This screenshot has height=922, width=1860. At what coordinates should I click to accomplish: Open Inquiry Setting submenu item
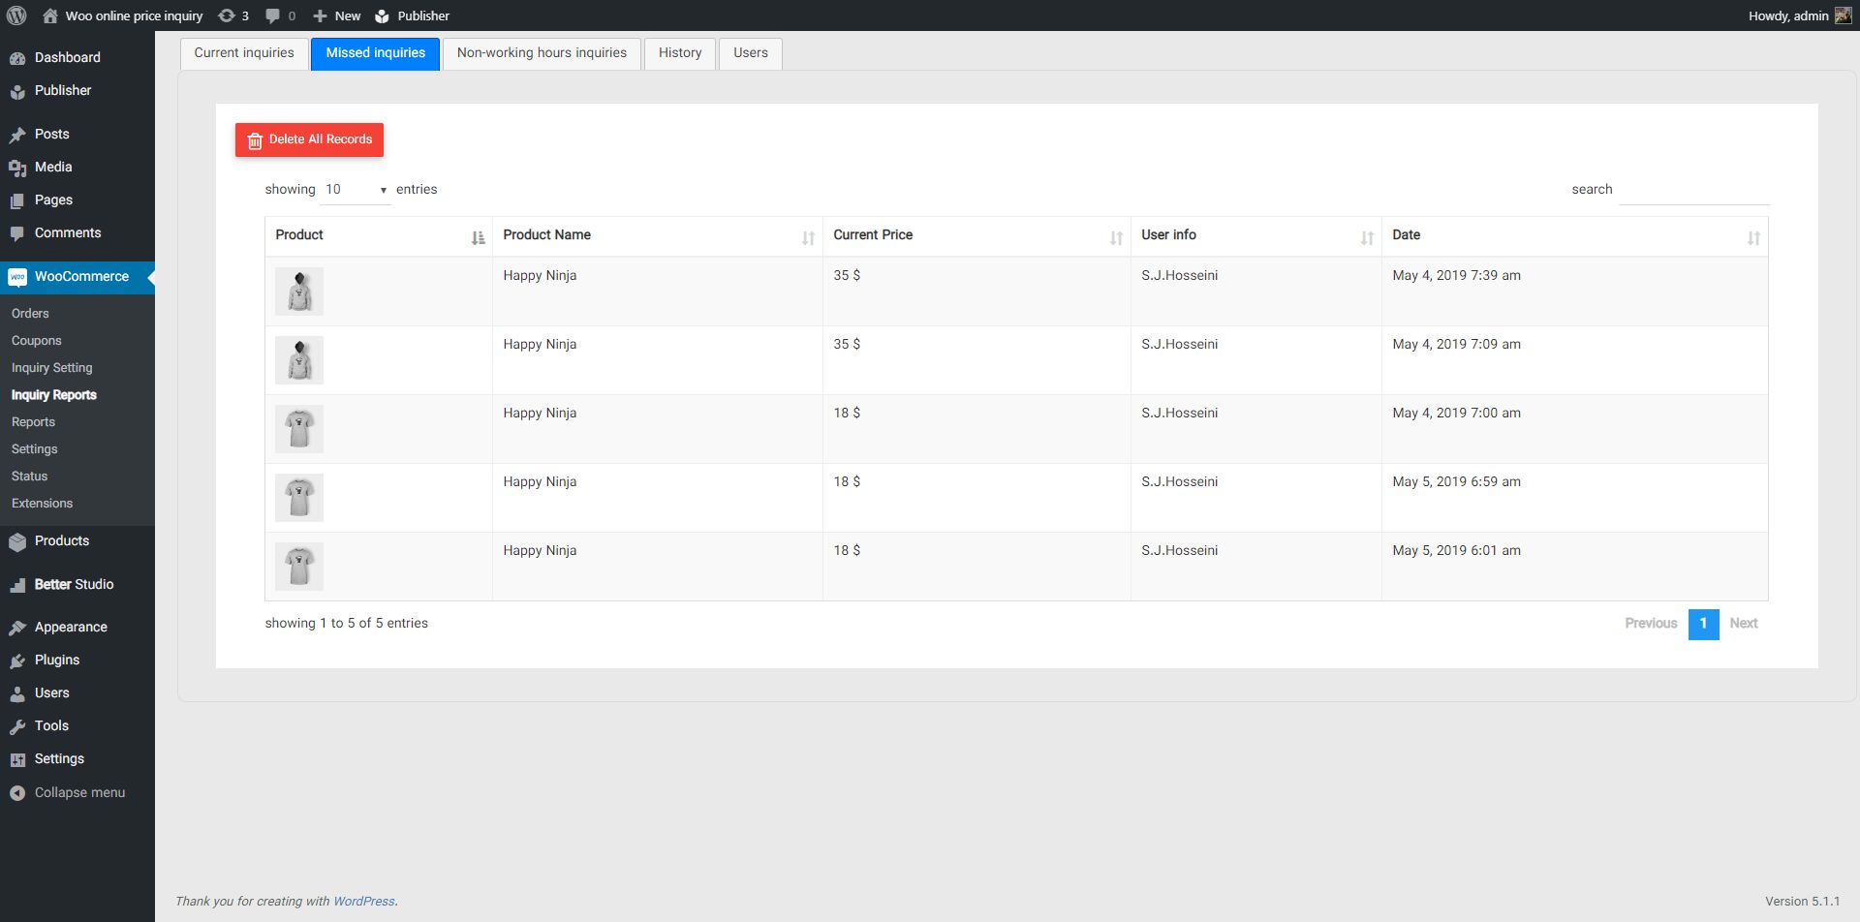(x=52, y=368)
